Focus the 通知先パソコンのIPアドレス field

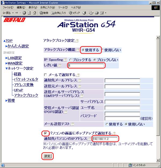pos(105,139)
